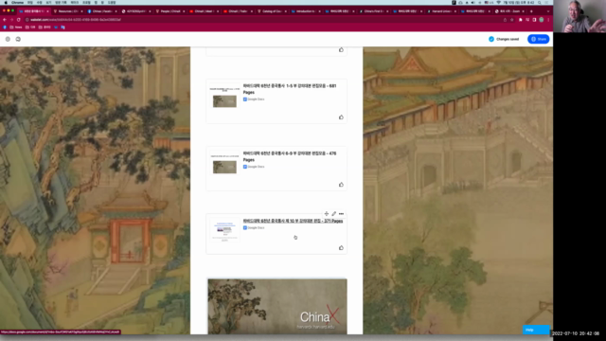Switch to the ChinaX | Trailer YouTube tab
This screenshot has height=341, width=606.
pyautogui.click(x=238, y=11)
